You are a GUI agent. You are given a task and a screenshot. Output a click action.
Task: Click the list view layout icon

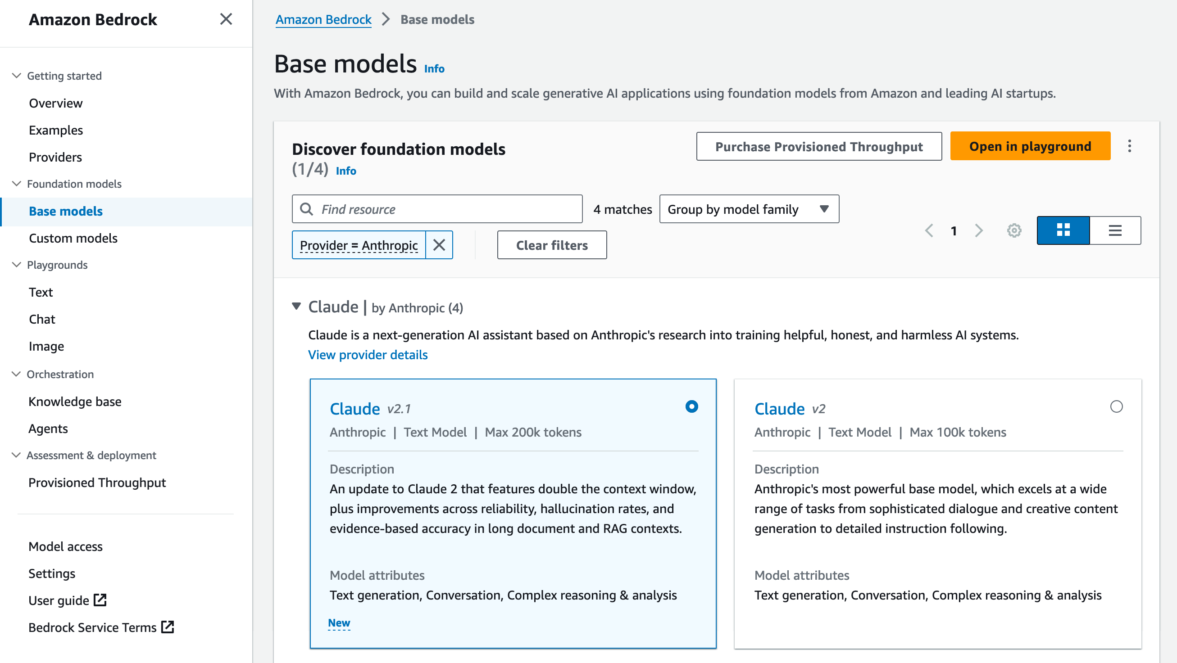[x=1116, y=230]
